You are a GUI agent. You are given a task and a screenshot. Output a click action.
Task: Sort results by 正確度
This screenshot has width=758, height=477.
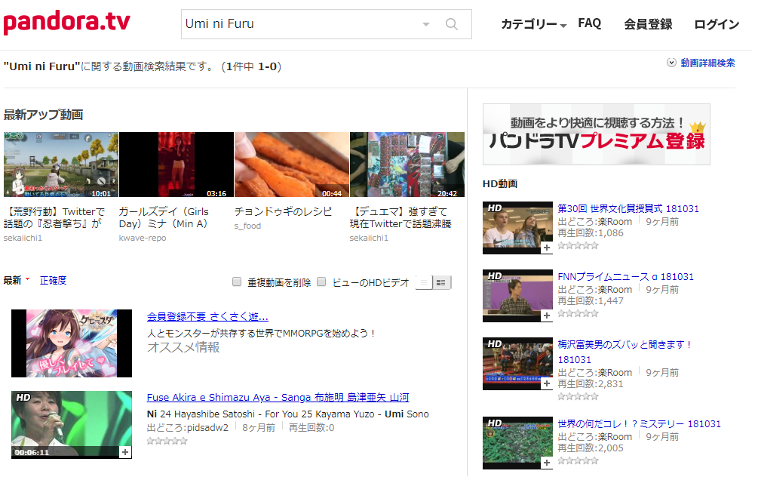coord(54,281)
